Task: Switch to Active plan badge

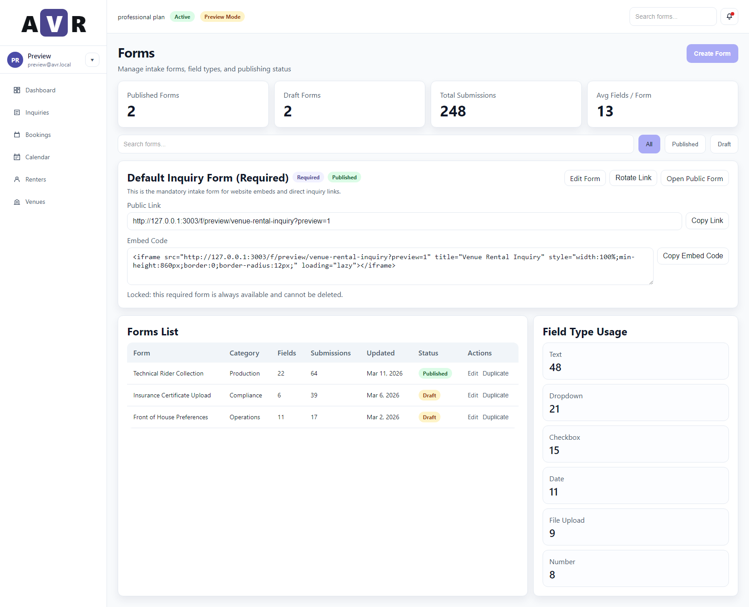Action: click(182, 17)
